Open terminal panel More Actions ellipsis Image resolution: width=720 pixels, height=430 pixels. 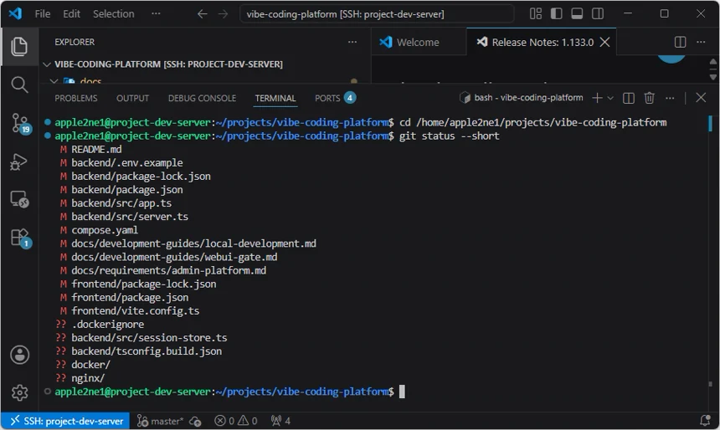pos(670,98)
